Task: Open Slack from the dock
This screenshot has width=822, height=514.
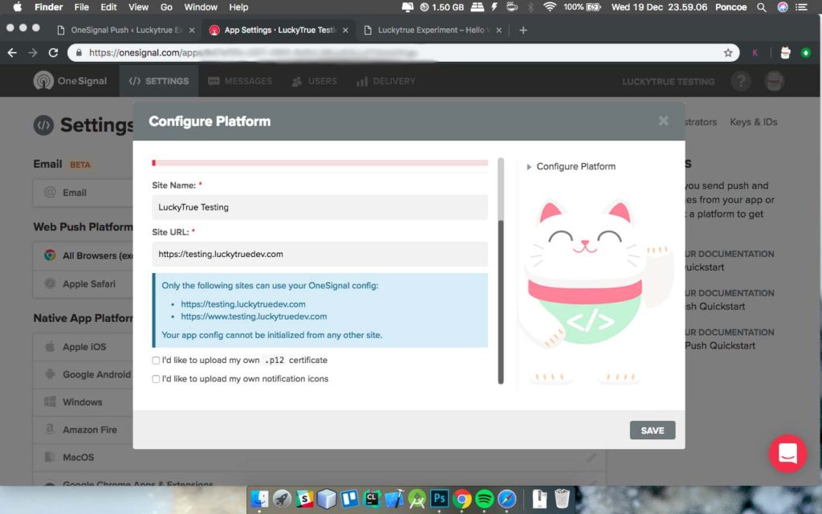Action: pos(304,499)
